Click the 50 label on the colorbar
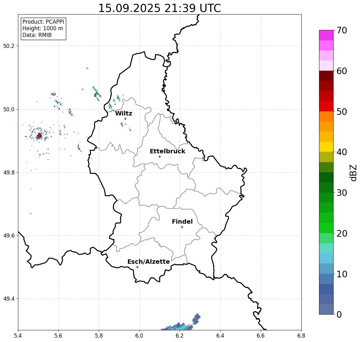This screenshot has width=361, height=342. tap(342, 112)
